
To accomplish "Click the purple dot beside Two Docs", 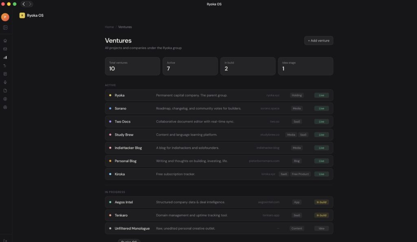I will pos(110,121).
